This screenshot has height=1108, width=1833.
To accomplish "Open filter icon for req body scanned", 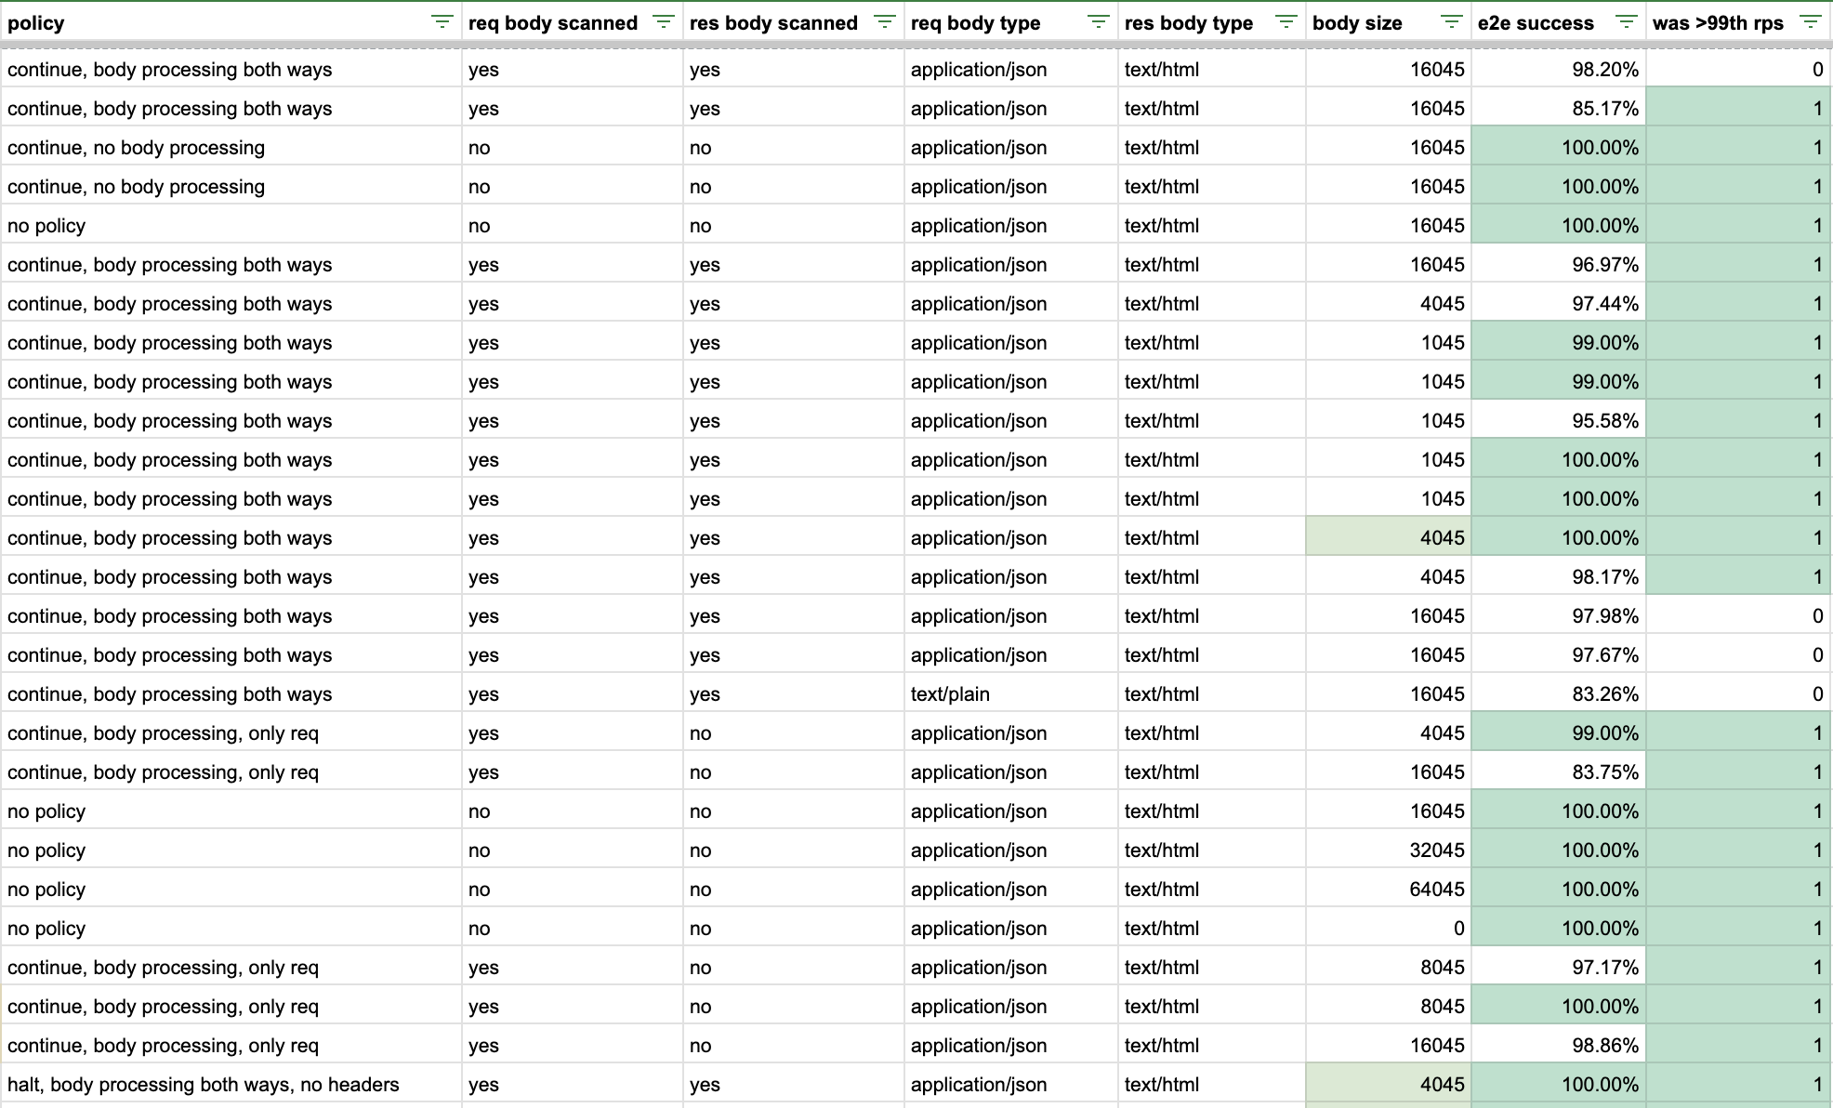I will pyautogui.click(x=664, y=22).
